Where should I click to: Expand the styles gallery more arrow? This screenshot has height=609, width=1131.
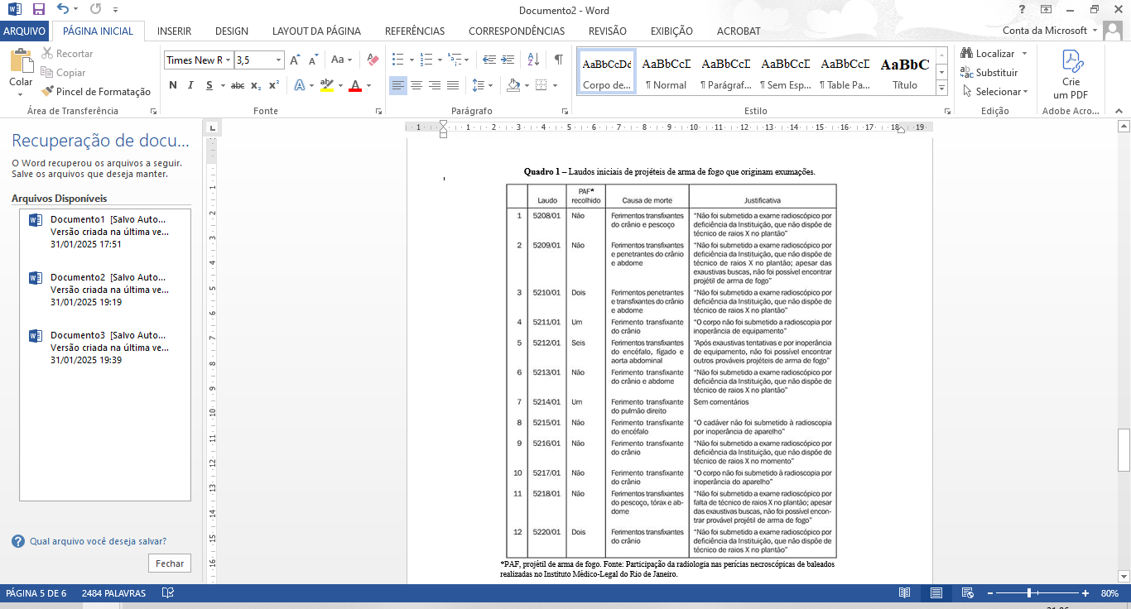pos(941,89)
